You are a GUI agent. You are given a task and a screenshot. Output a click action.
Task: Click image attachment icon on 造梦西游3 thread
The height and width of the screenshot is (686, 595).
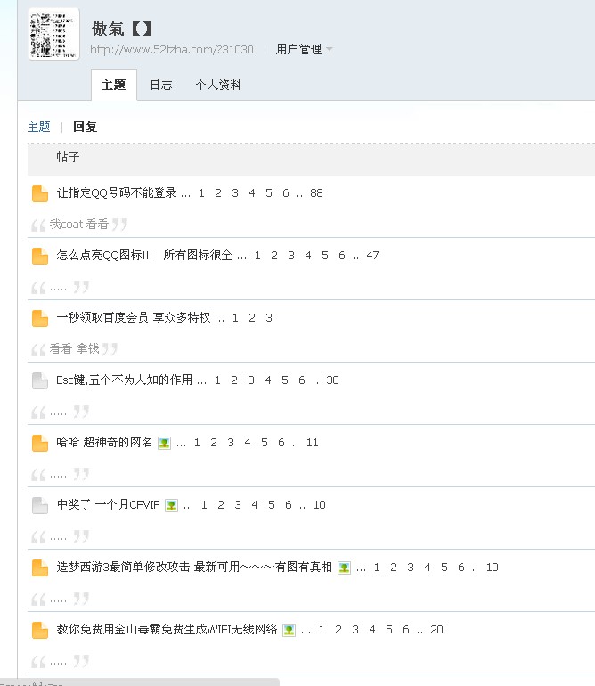tap(345, 568)
